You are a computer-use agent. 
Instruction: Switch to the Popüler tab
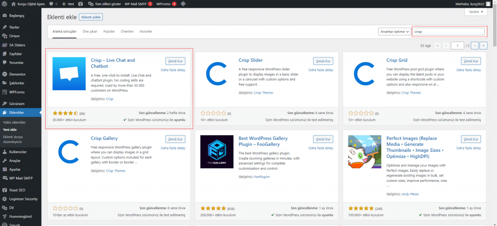(x=109, y=32)
